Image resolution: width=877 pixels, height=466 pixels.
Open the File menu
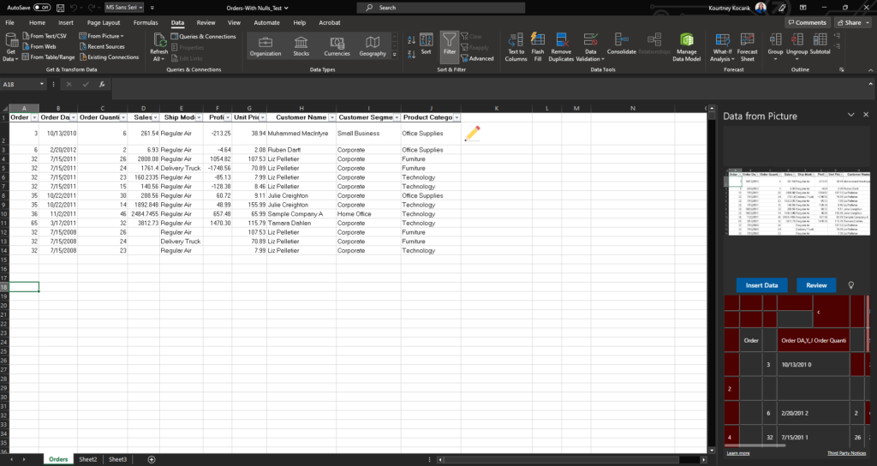click(x=10, y=23)
